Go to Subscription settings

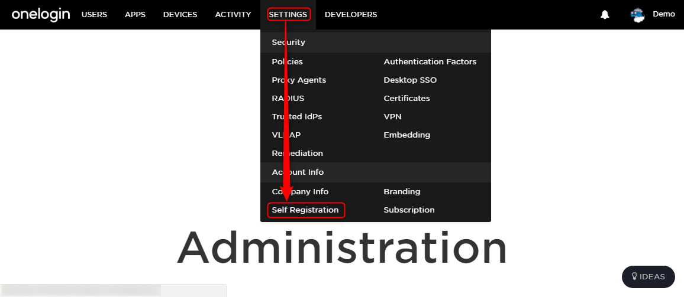click(x=409, y=210)
